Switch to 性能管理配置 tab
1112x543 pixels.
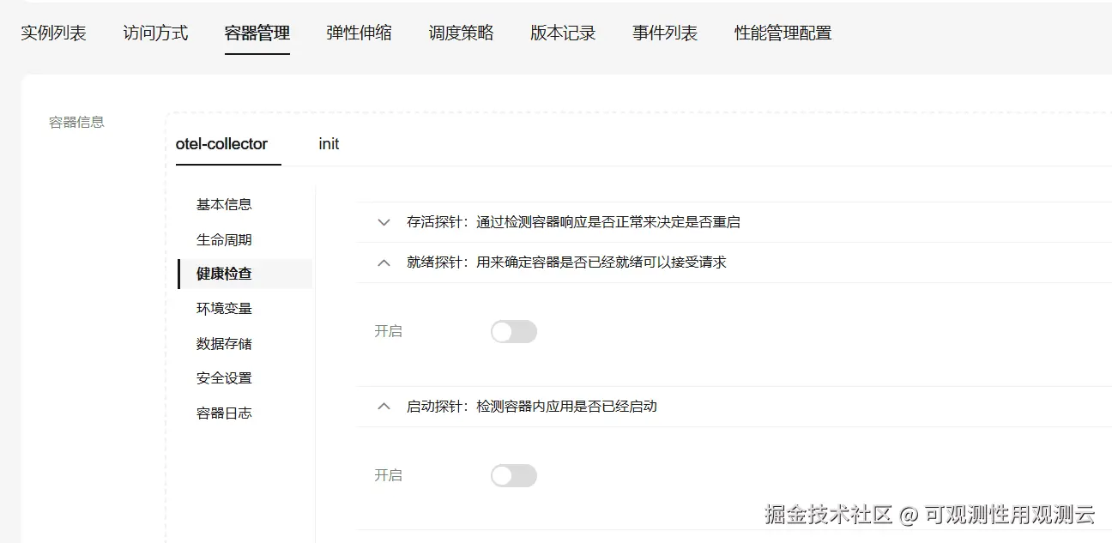pos(783,33)
